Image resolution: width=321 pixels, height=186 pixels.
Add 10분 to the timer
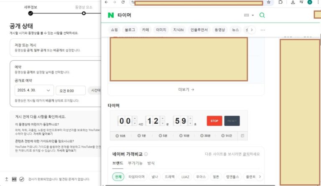click(x=184, y=136)
